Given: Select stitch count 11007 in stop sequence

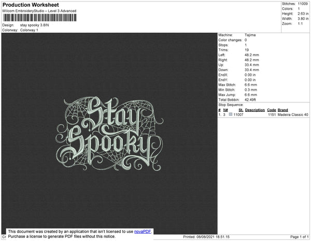Looking at the screenshot, I should coord(238,115).
